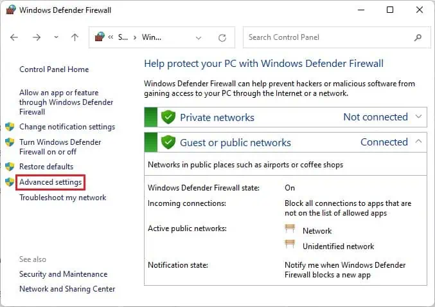Refresh the Control Panel page
This screenshot has width=435, height=307.
tap(222, 38)
